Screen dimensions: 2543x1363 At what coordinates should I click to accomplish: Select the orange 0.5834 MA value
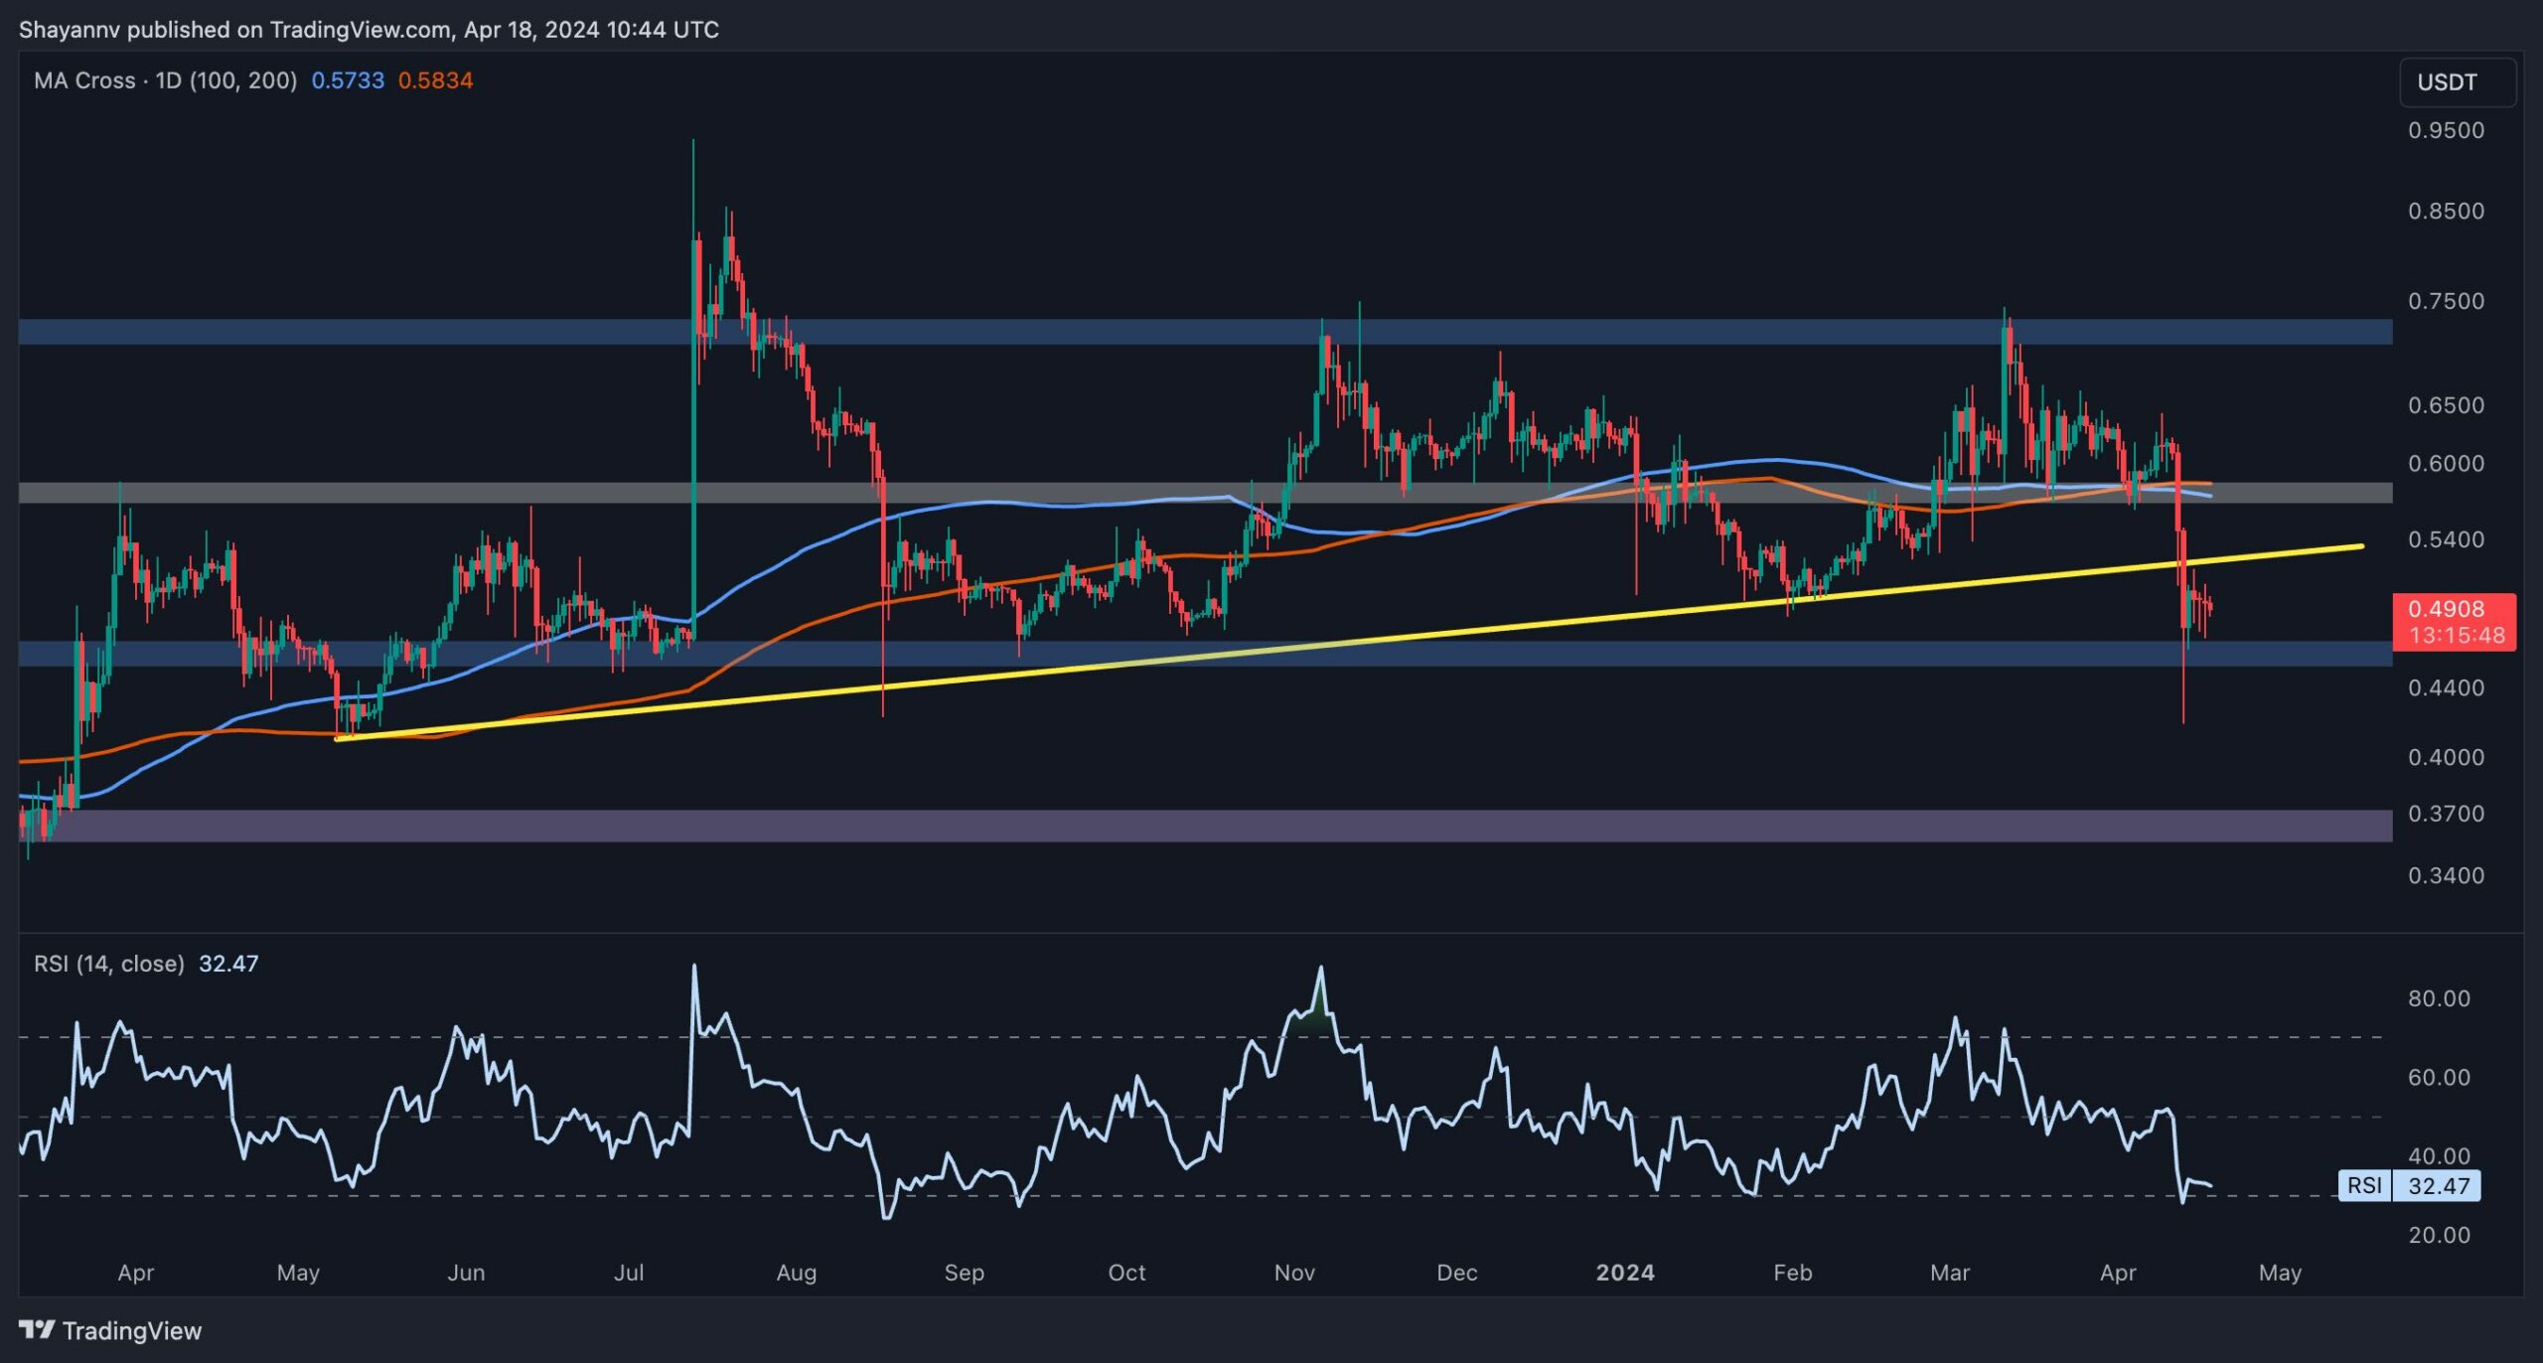435,80
